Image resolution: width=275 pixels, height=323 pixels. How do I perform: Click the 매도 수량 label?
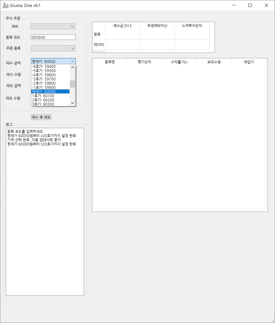(13, 98)
